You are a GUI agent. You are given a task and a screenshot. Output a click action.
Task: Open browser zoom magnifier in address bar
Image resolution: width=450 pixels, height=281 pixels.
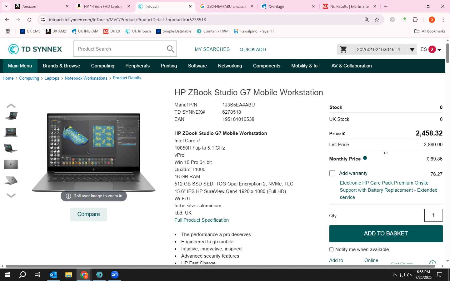367,20
